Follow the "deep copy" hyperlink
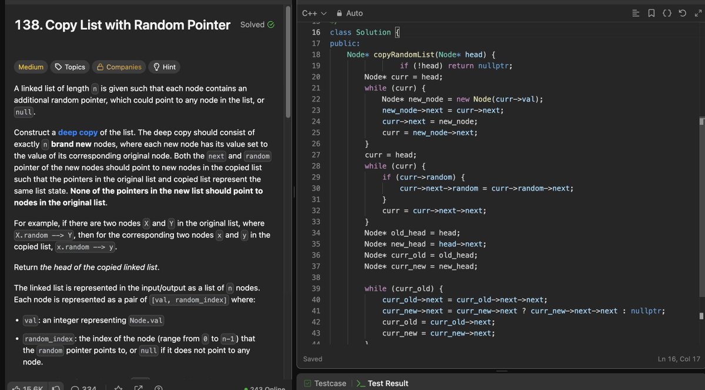This screenshot has width=705, height=390. [78, 132]
